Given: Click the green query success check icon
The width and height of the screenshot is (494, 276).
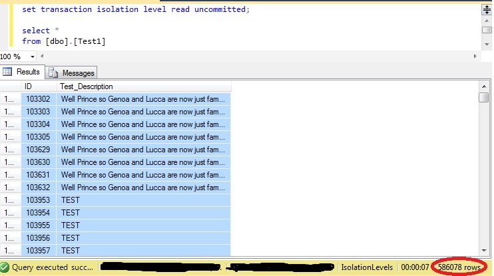Looking at the screenshot, I should pos(5,267).
